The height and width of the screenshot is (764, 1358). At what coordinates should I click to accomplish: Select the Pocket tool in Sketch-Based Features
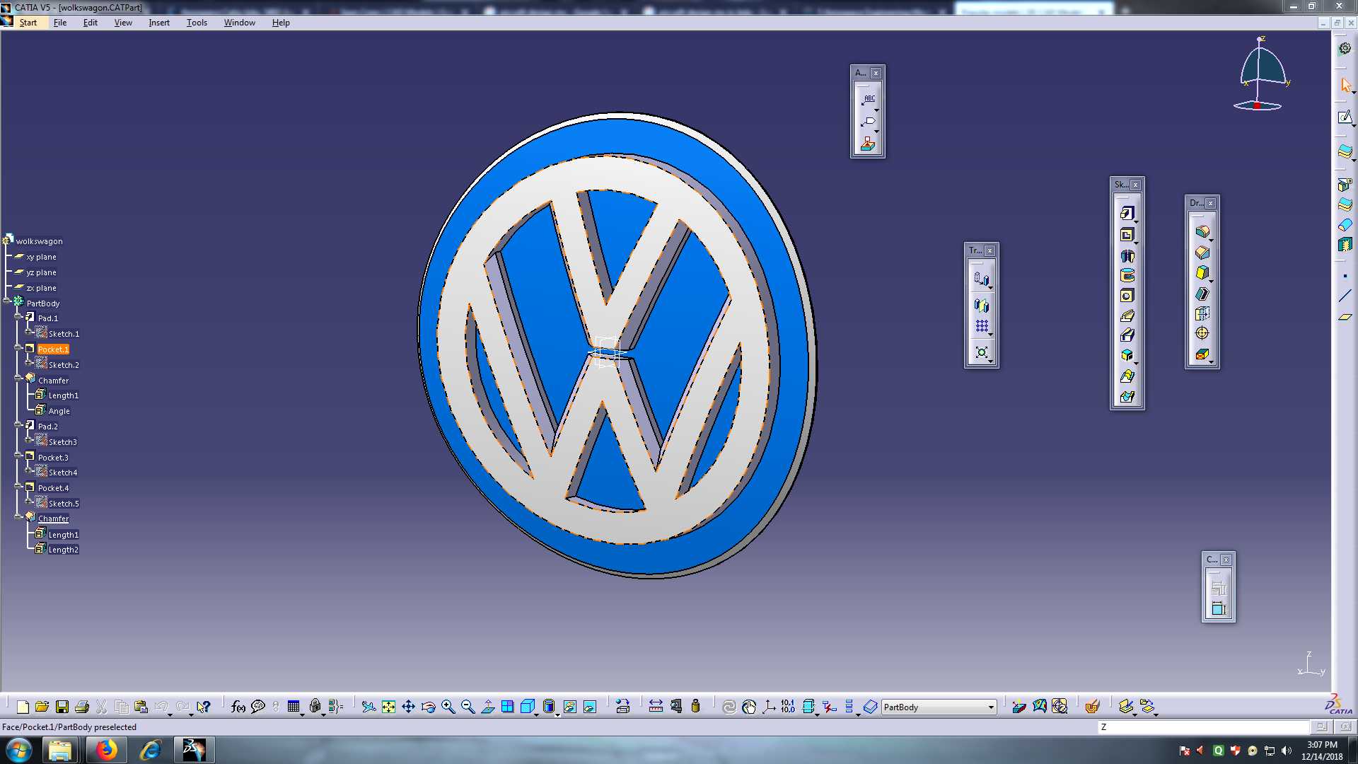[x=1127, y=235]
